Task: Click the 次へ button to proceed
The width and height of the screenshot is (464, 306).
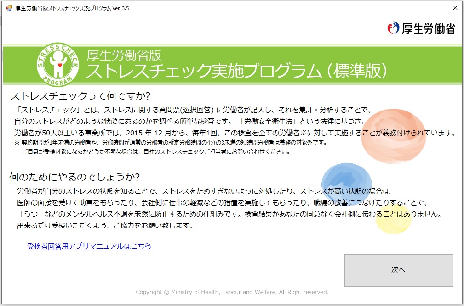Action: pos(398,270)
